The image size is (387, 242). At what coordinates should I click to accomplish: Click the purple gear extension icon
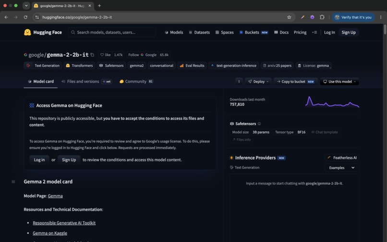(312, 17)
